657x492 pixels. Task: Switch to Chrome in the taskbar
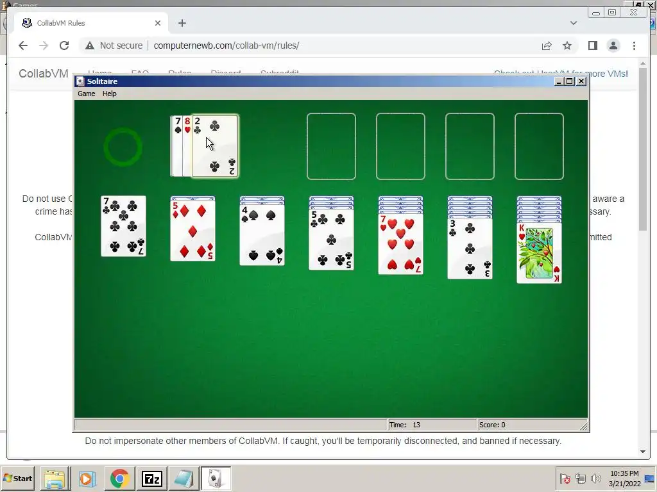(119, 479)
